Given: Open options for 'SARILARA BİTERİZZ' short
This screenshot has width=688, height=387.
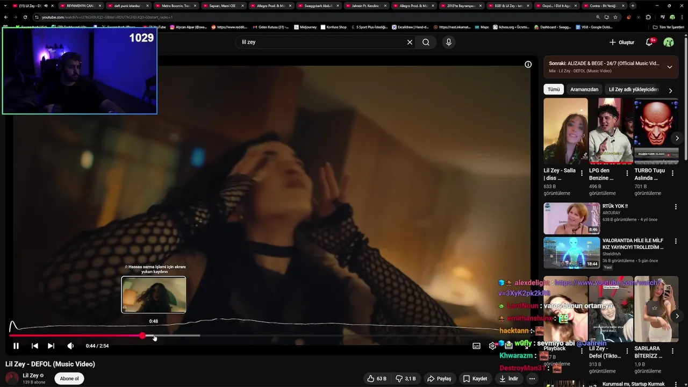Looking at the screenshot, I should [672, 352].
